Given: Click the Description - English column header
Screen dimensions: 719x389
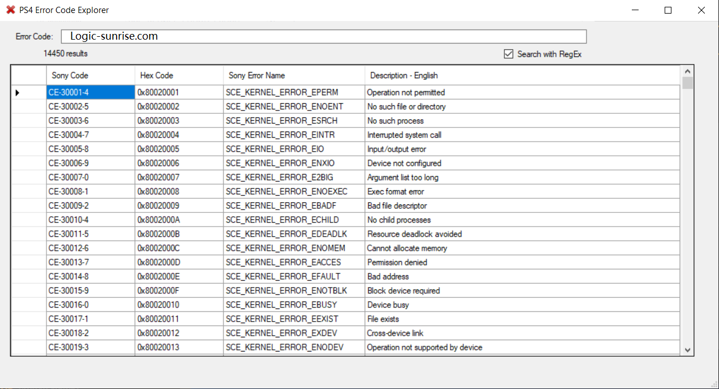Looking at the screenshot, I should click(x=521, y=75).
